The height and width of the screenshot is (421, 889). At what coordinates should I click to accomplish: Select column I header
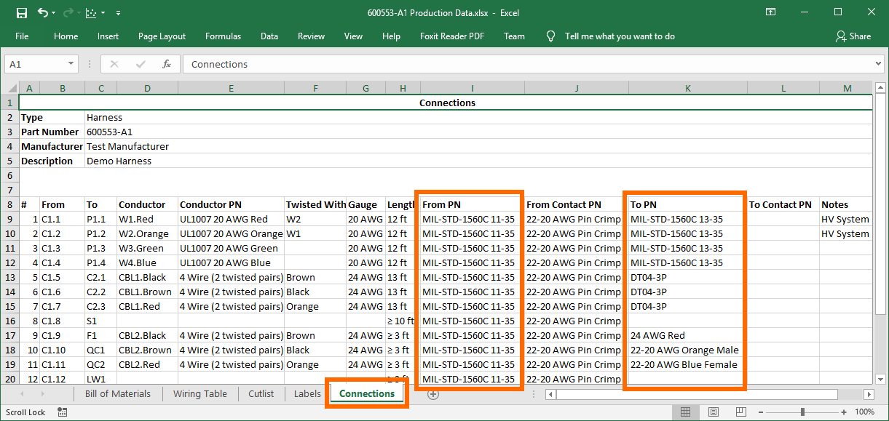[472, 88]
